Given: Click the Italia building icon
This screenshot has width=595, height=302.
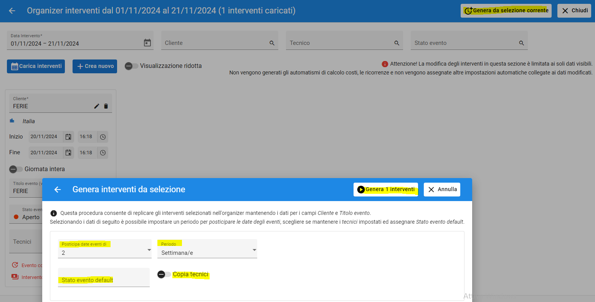Looking at the screenshot, I should 12,121.
